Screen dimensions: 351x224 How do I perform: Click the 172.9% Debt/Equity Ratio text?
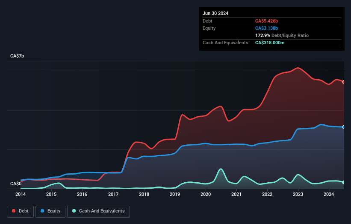(x=282, y=35)
